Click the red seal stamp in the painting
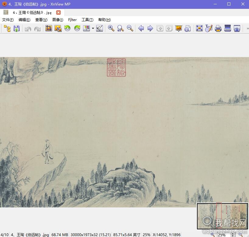 click(116, 67)
